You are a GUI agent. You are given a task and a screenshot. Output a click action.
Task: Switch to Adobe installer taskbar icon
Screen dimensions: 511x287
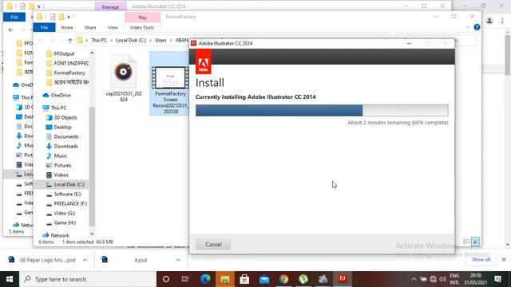point(343,279)
